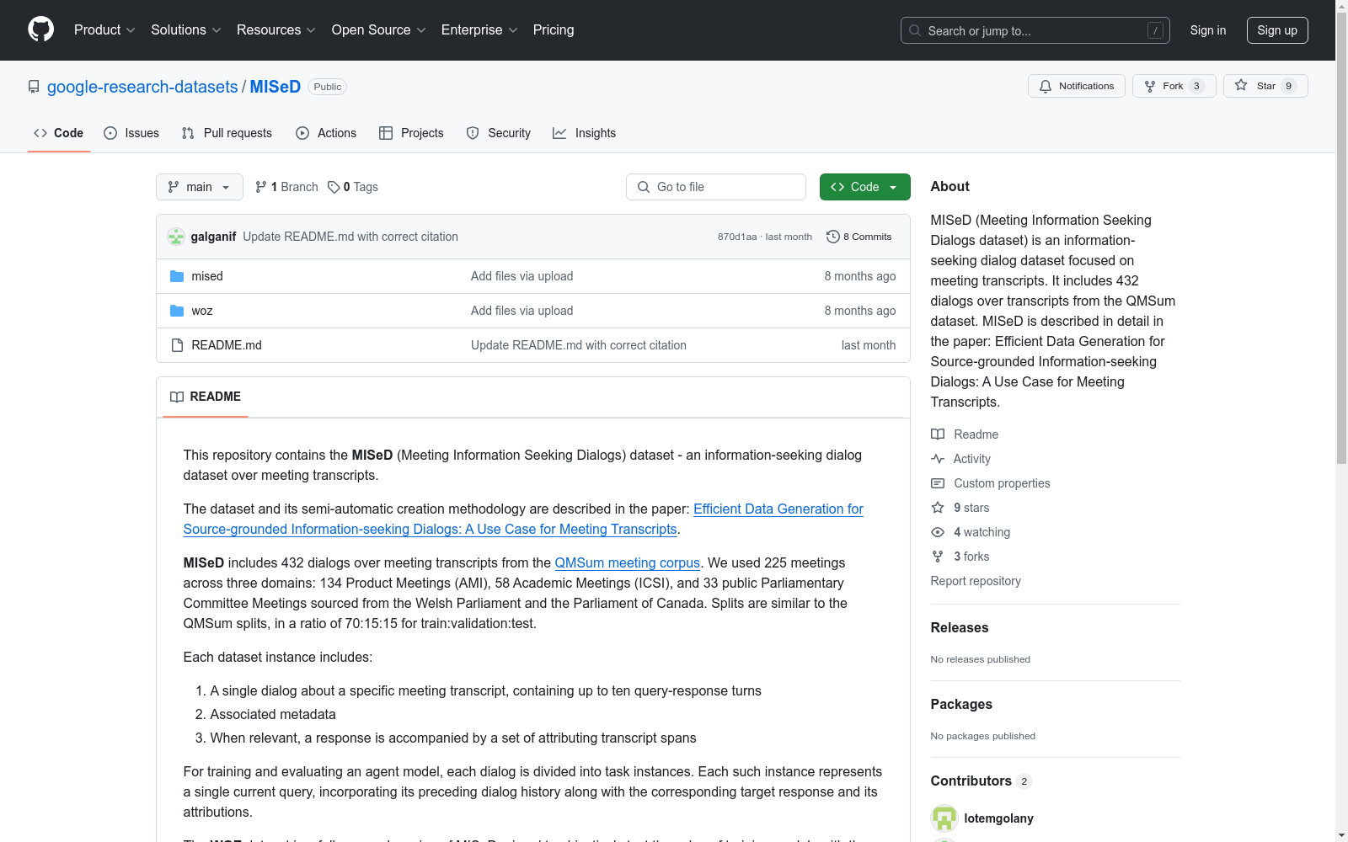Expand the Resources menu
This screenshot has width=1348, height=842.
point(276,29)
